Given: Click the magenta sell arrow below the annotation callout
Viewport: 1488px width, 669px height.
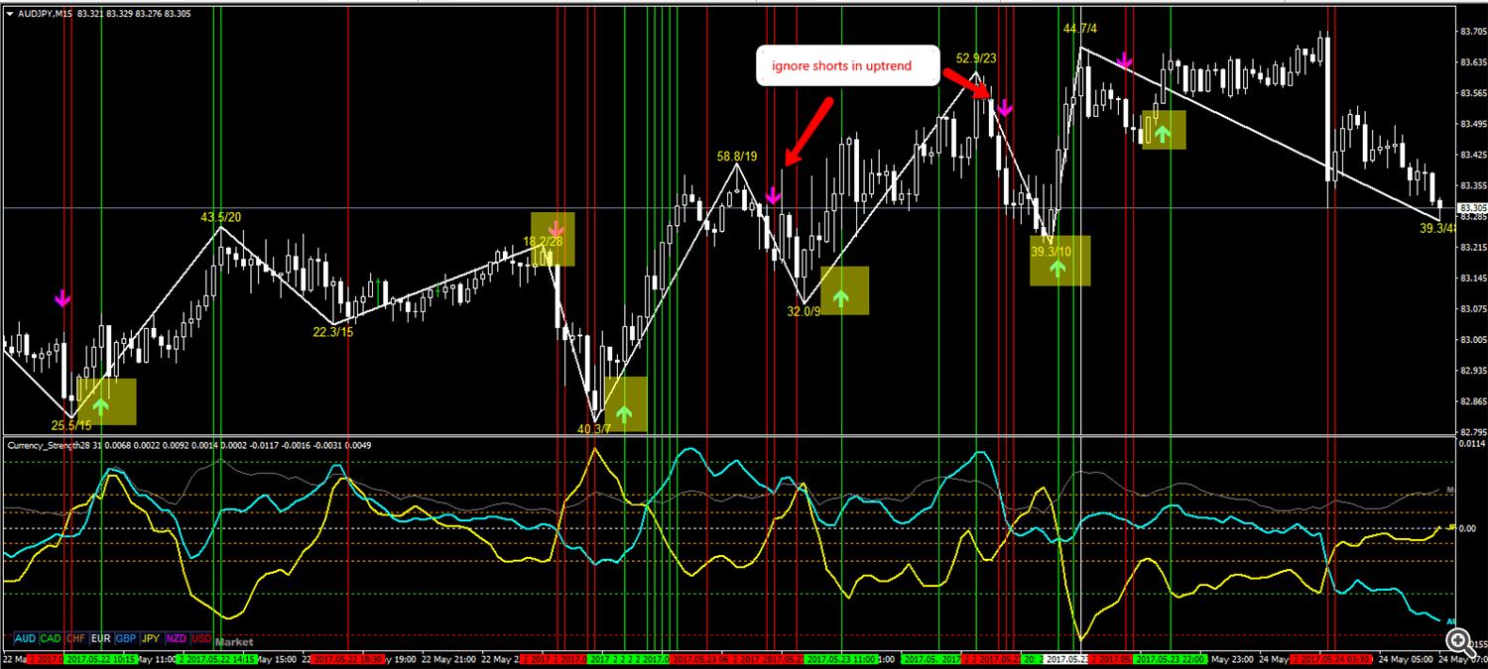Looking at the screenshot, I should [x=773, y=197].
